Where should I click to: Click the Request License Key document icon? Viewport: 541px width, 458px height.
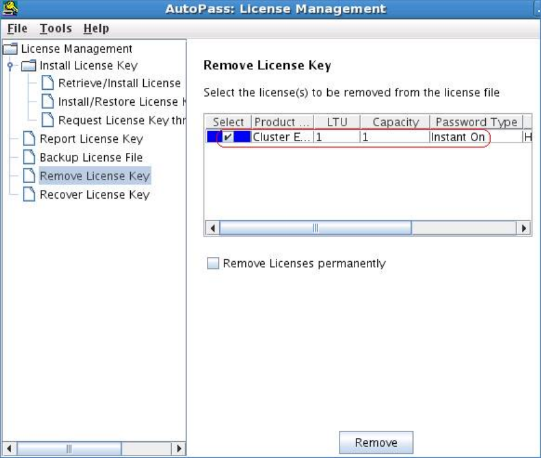[x=48, y=120]
